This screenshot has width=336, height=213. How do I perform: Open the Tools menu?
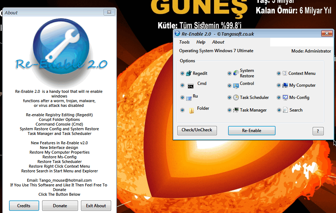[x=184, y=42]
